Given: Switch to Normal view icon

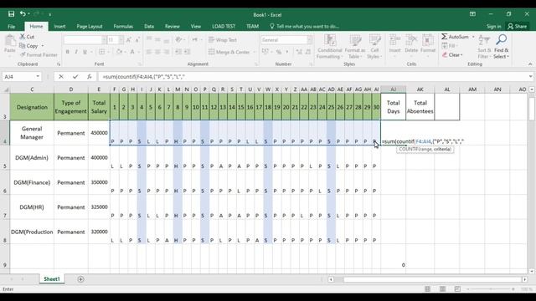Looking at the screenshot, I should 427,289.
